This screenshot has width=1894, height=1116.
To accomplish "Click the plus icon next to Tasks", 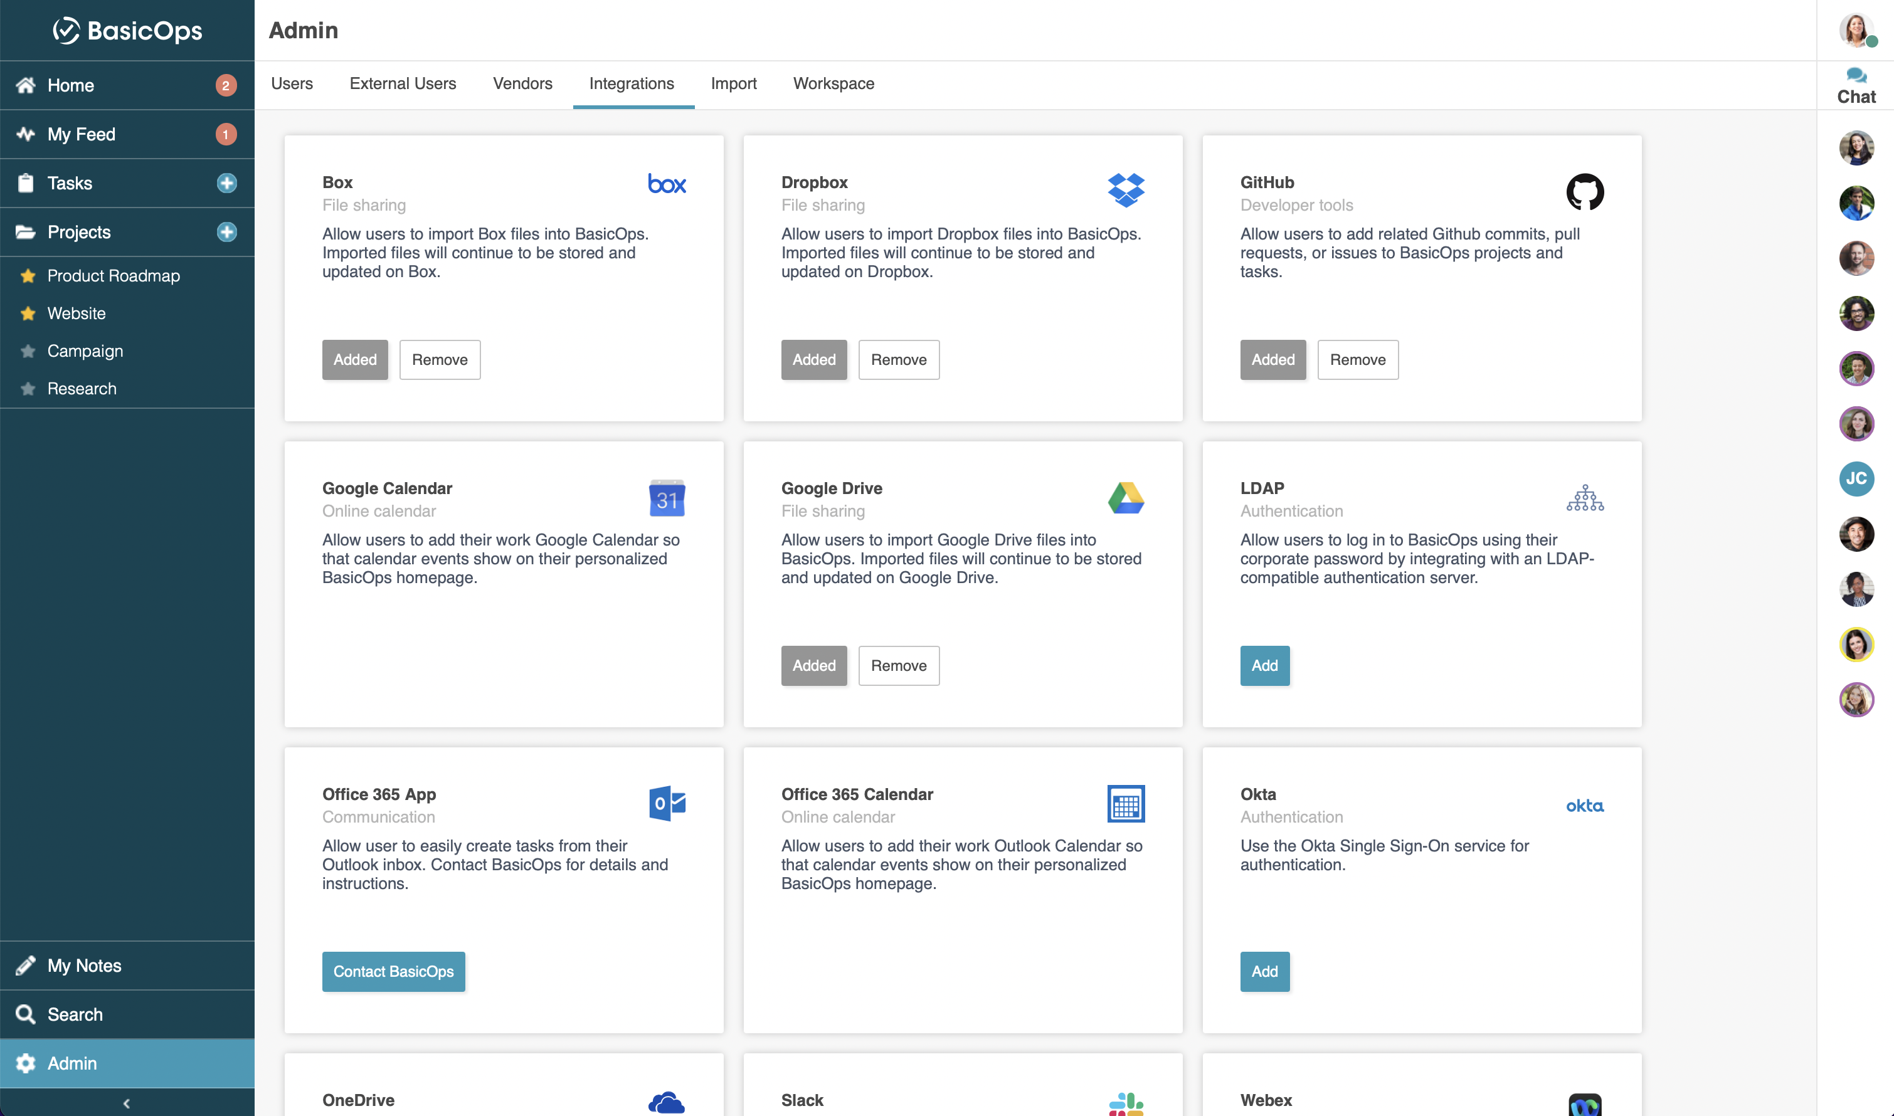I will tap(226, 182).
